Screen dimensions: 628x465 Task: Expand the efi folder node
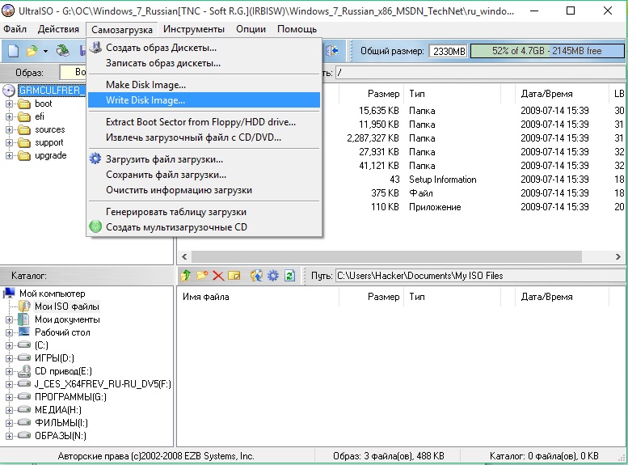click(x=9, y=116)
